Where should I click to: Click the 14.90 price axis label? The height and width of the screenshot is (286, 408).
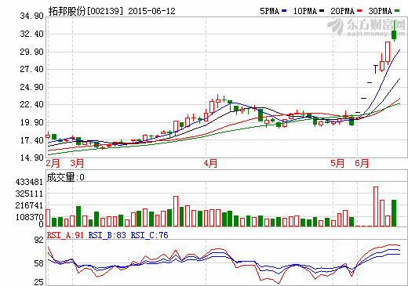pos(32,157)
